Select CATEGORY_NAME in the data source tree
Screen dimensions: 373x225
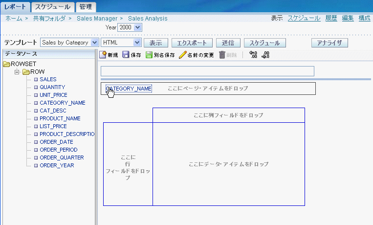(63, 103)
